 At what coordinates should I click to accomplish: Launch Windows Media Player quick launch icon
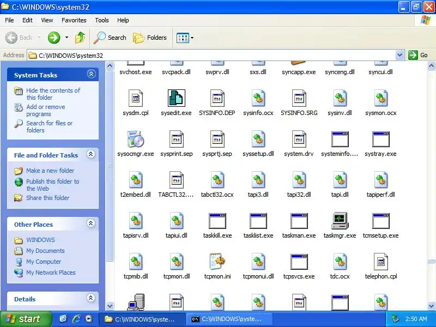pos(89,319)
